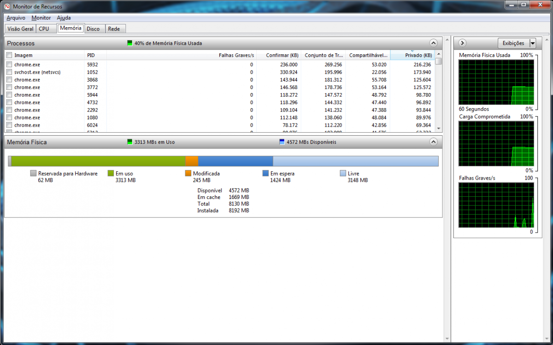553x345 pixels.
Task: Check the chrome.exe PID 1080 checkbox
Action: click(x=9, y=117)
